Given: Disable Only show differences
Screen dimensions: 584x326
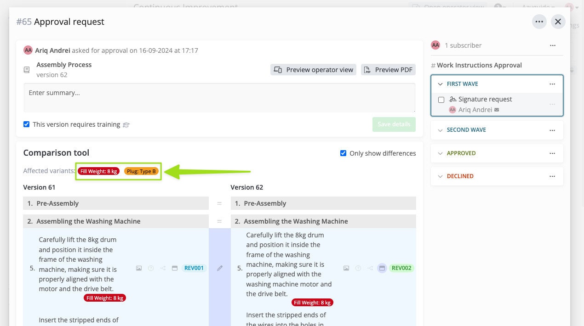Looking at the screenshot, I should point(344,153).
